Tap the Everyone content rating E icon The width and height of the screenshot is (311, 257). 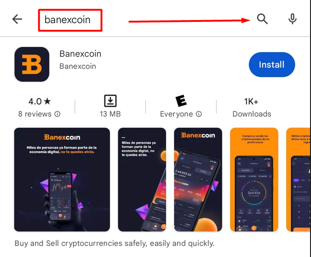(x=181, y=101)
